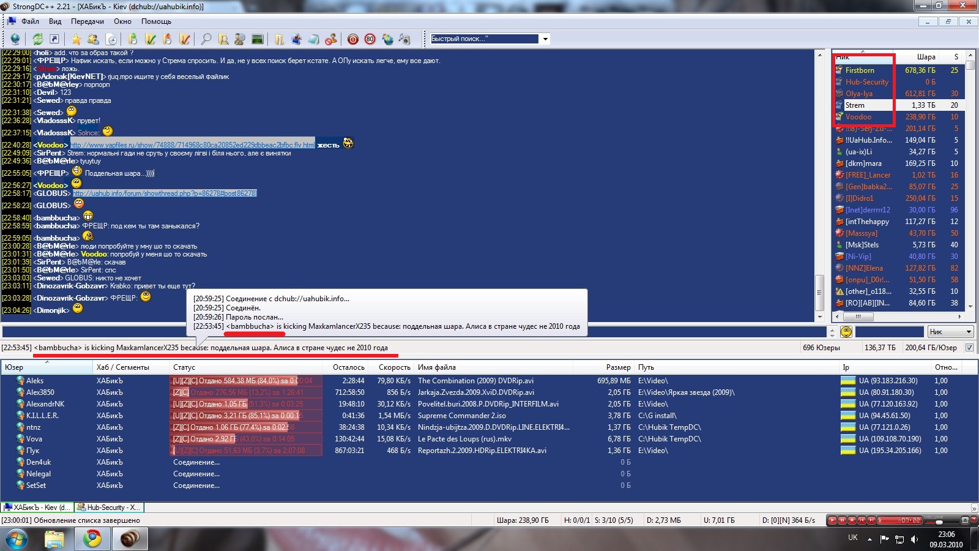
Task: Open the yapfiles.ru link from Voodoo
Action: 193,145
